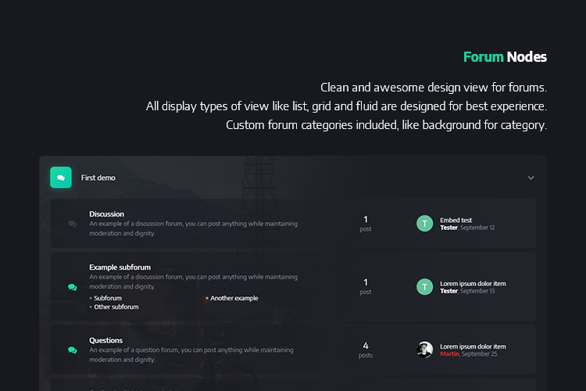Open the Another example subforum link
Image resolution: width=586 pixels, height=391 pixels.
point(234,298)
